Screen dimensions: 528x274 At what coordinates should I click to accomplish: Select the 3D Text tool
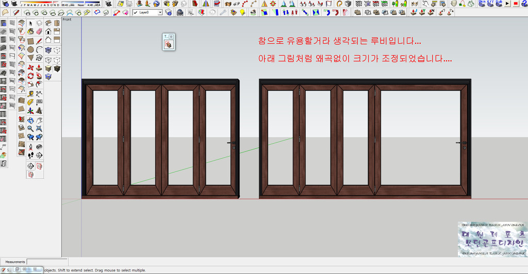[x=39, y=111]
